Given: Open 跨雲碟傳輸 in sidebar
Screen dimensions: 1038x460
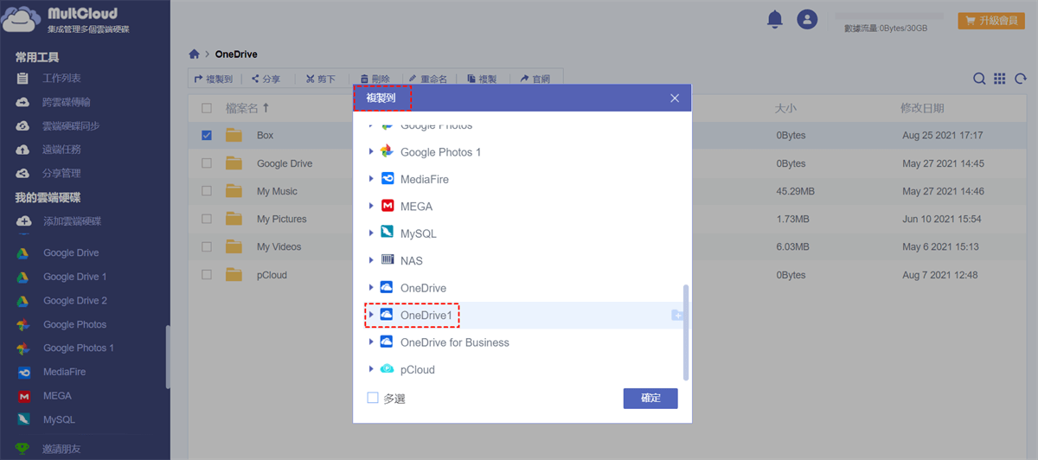Looking at the screenshot, I should coord(67,102).
